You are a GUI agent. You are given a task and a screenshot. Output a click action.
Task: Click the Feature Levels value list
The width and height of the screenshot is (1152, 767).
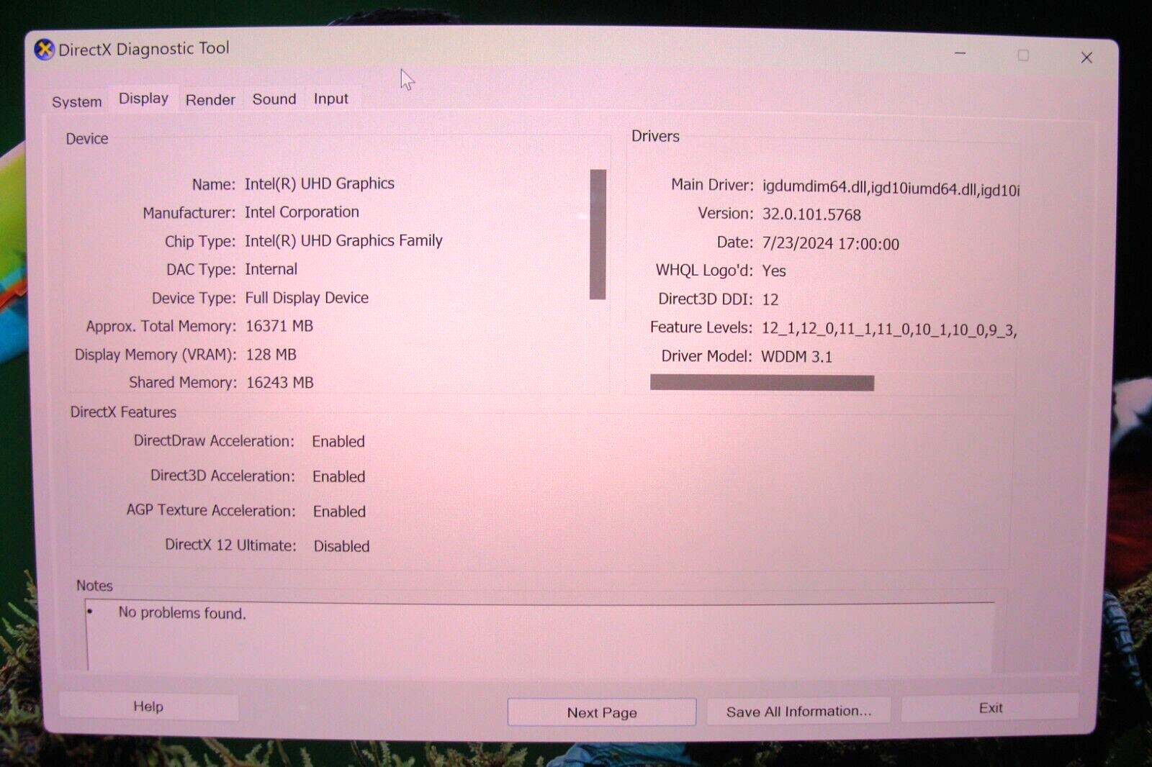click(889, 330)
